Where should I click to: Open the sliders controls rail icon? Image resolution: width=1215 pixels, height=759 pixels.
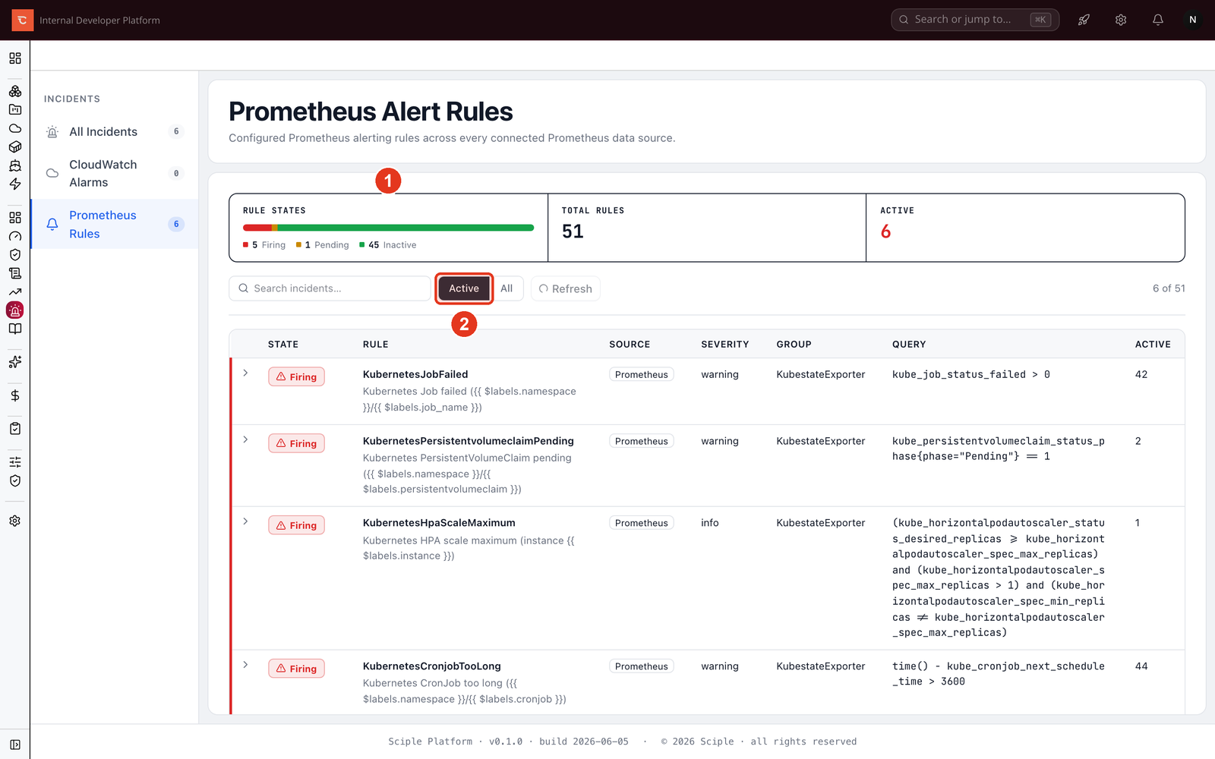(x=15, y=462)
